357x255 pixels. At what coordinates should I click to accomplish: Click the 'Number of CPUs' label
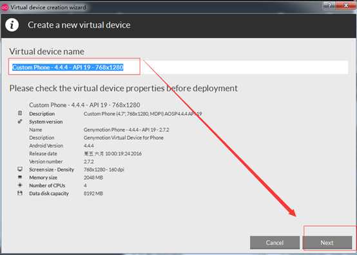[47, 185]
